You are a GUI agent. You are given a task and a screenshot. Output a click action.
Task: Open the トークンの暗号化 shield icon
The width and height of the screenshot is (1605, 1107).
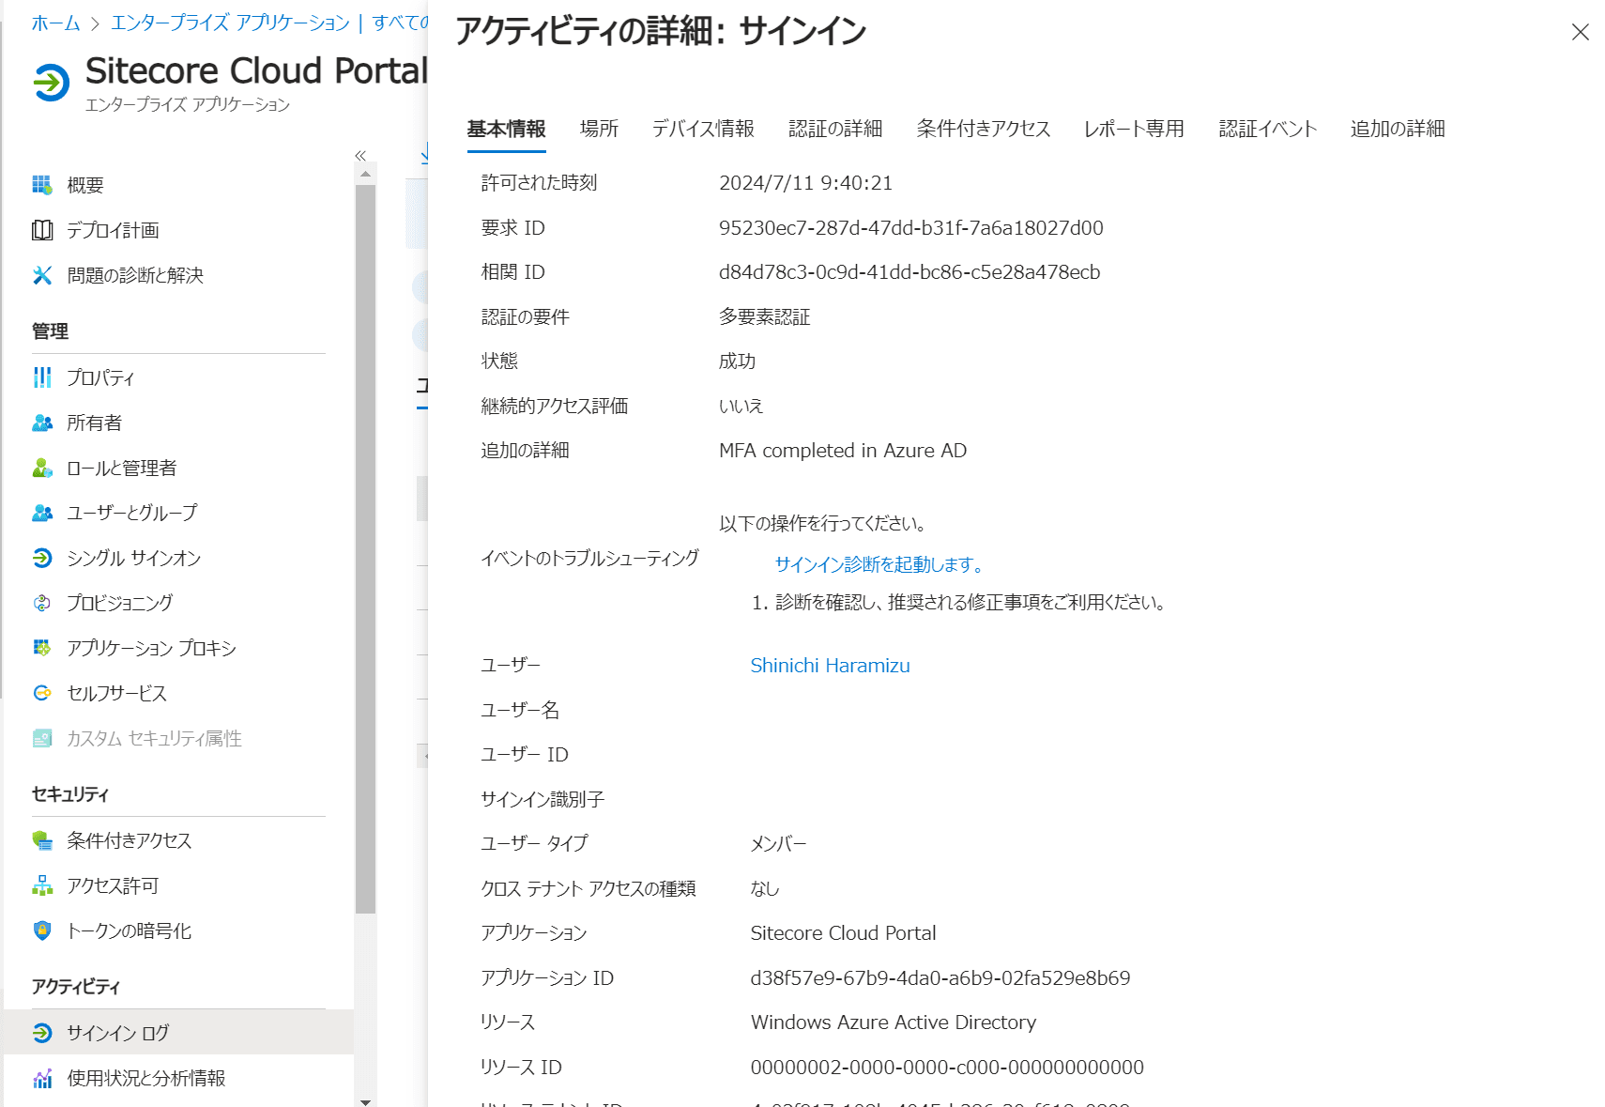pyautogui.click(x=42, y=930)
